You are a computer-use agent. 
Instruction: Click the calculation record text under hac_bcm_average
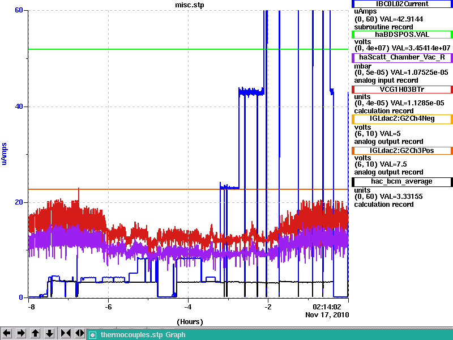[384, 205]
